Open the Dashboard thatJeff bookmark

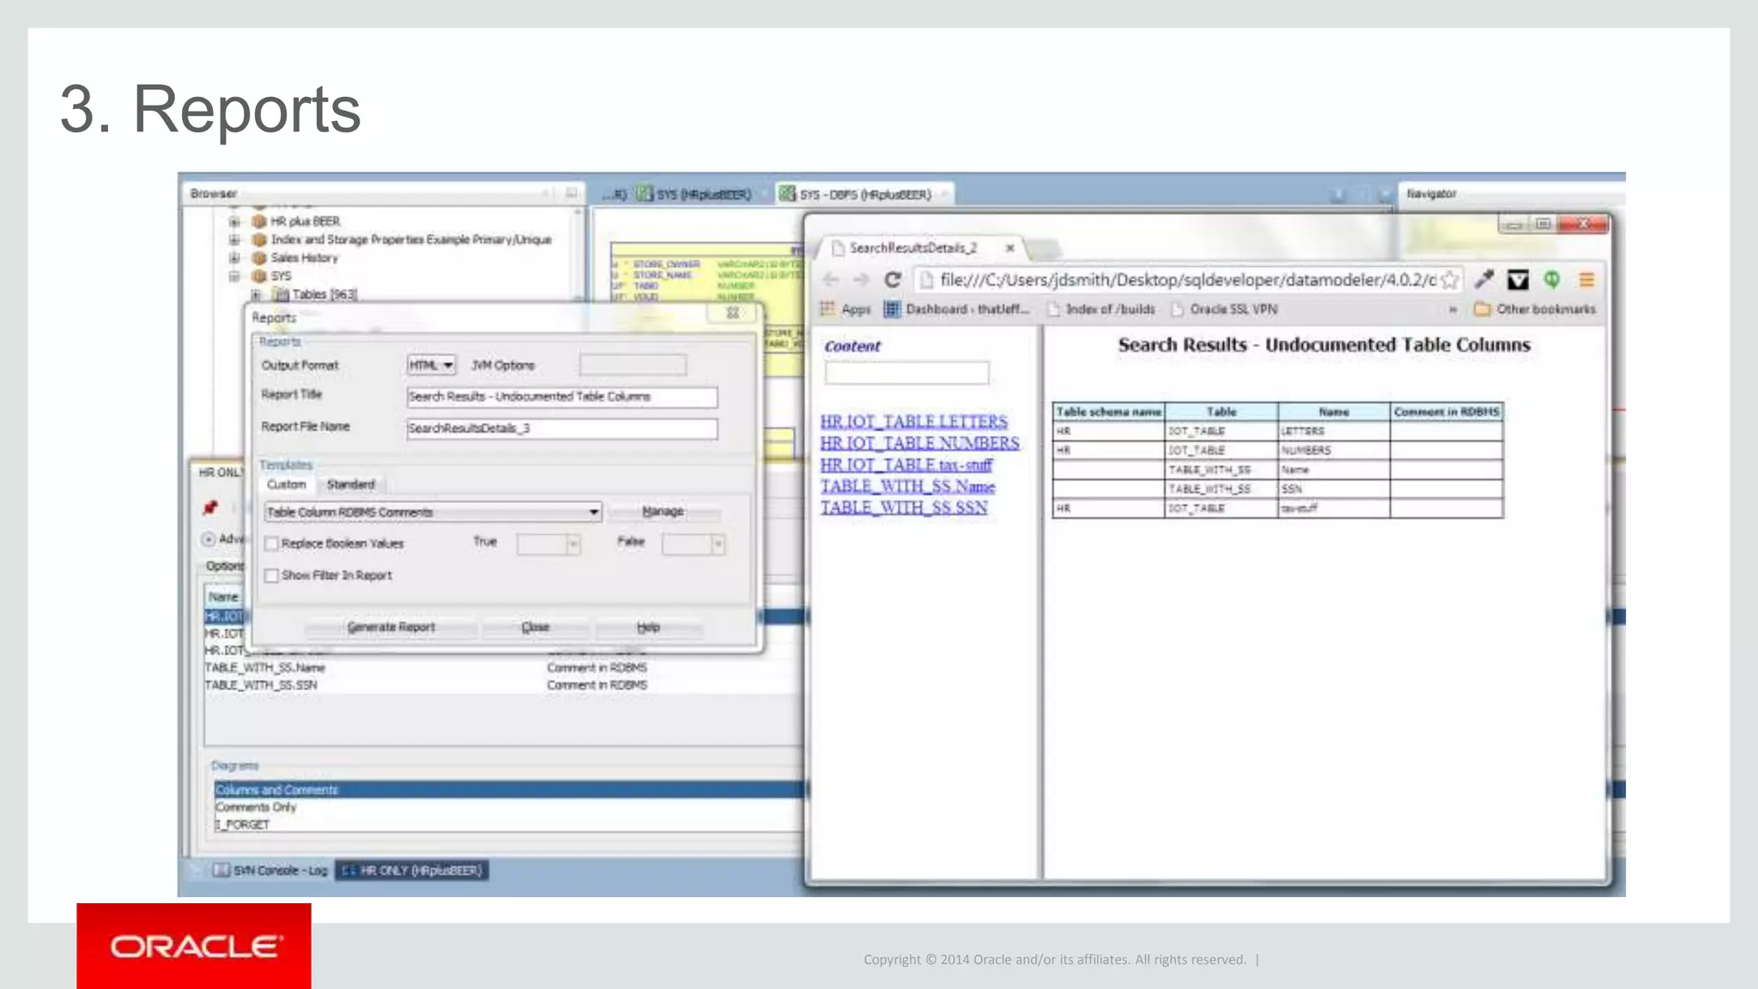(956, 309)
